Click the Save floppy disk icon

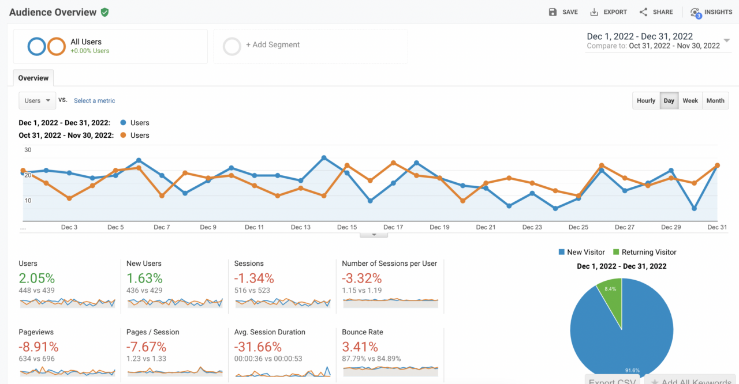pyautogui.click(x=553, y=12)
